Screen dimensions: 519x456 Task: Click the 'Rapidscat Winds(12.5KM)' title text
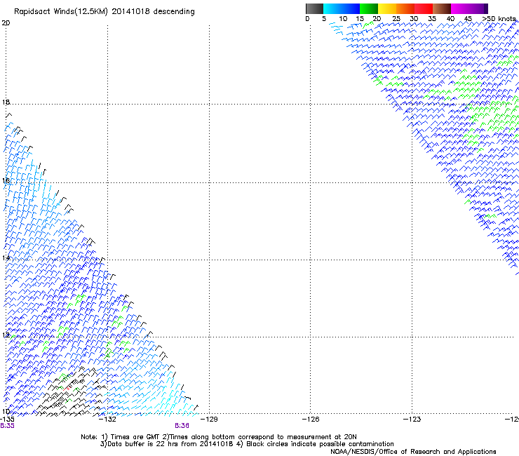point(60,12)
